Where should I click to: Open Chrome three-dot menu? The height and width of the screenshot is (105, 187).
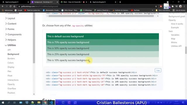tap(184, 6)
